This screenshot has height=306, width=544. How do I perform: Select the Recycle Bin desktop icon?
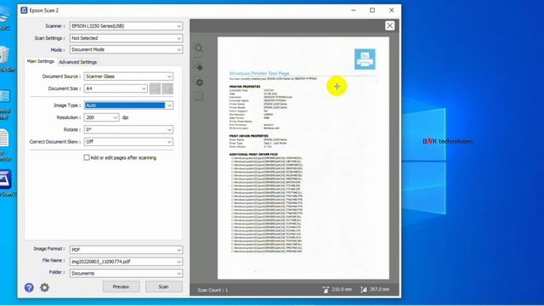coord(5,55)
